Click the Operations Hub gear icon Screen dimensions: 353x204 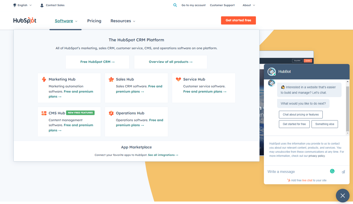tap(111, 113)
